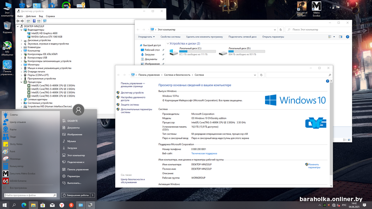Click refresh button in Explorer address bar
The width and height of the screenshot is (372, 209).
(281, 30)
